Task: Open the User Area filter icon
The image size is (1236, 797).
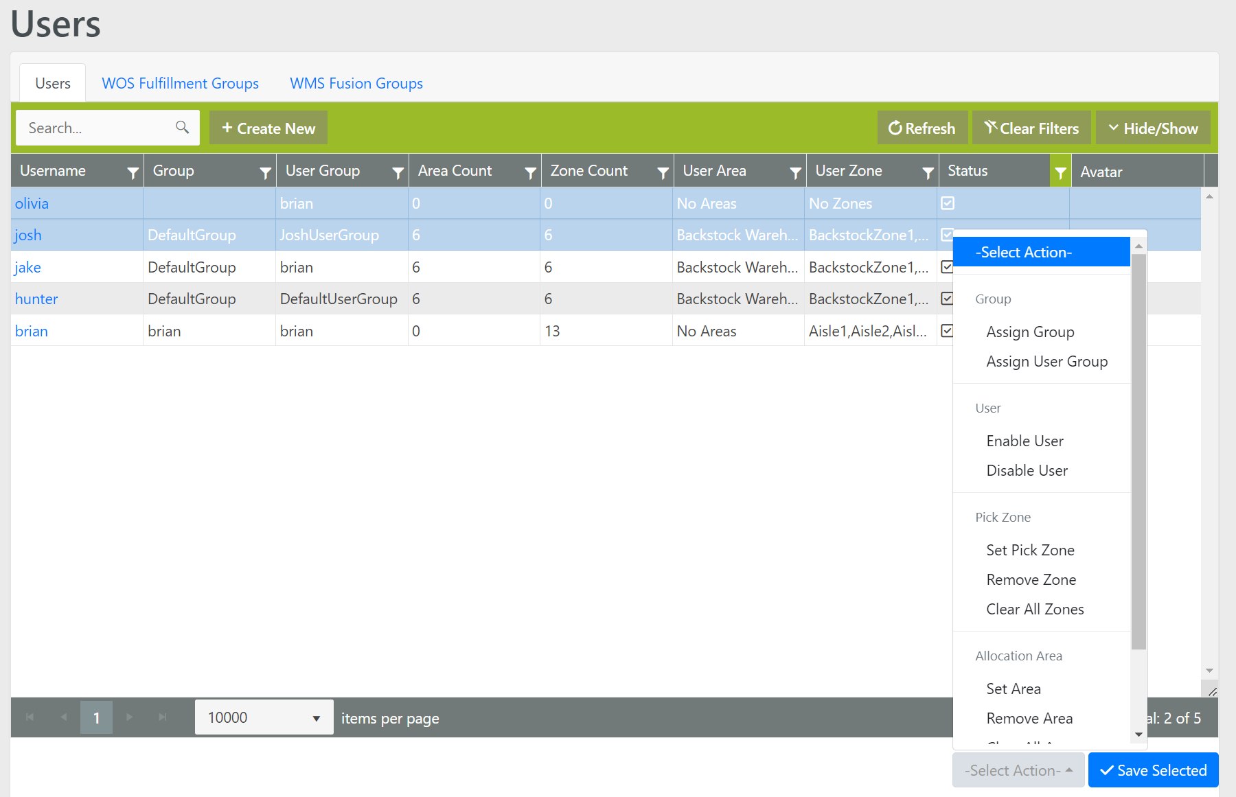Action: coord(795,172)
